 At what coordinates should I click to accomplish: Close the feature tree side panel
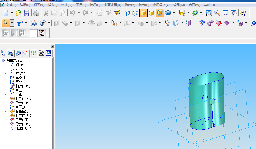(x=52, y=46)
